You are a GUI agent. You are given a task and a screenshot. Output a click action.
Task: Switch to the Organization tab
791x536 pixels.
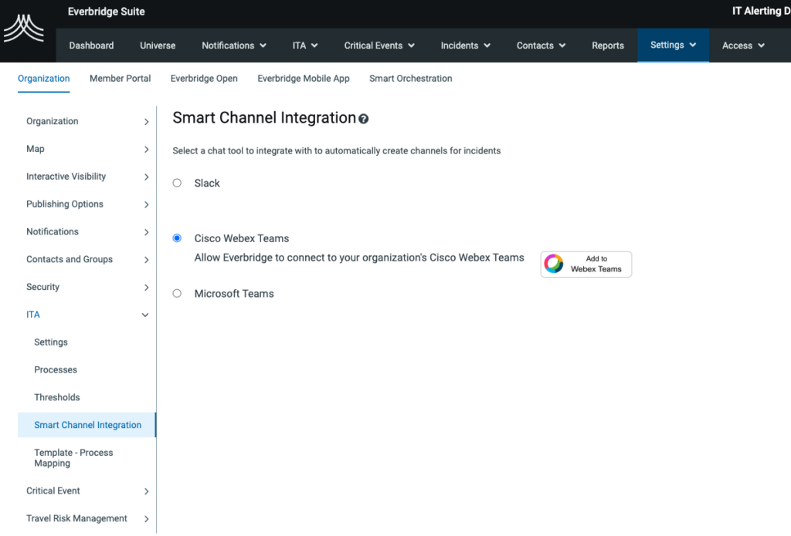(x=44, y=79)
